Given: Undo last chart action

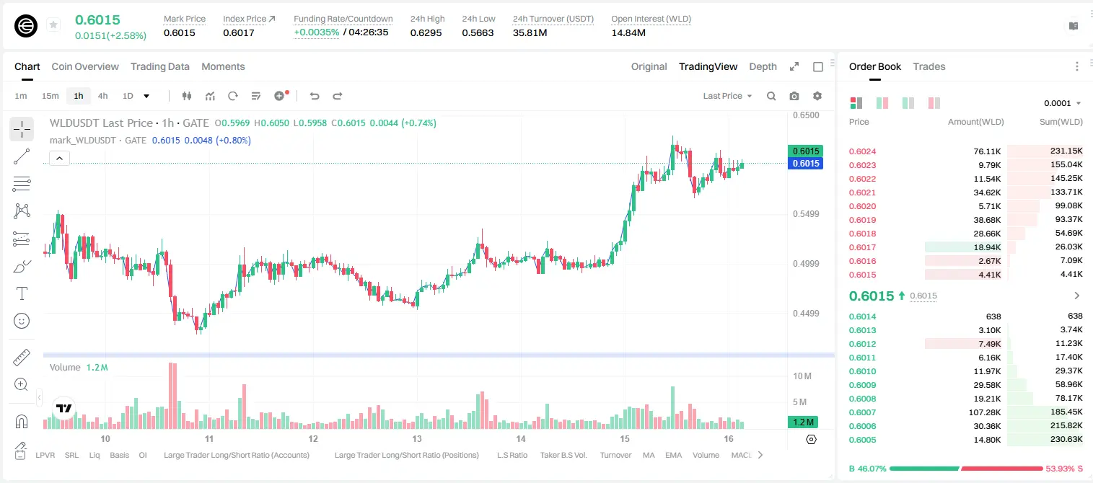Looking at the screenshot, I should pos(314,96).
